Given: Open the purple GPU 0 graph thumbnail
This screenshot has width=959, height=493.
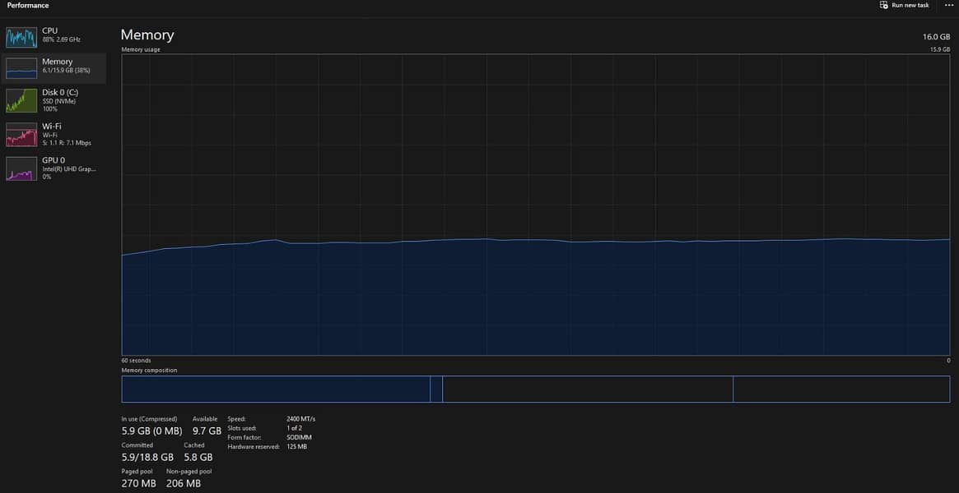Looking at the screenshot, I should click(x=21, y=168).
